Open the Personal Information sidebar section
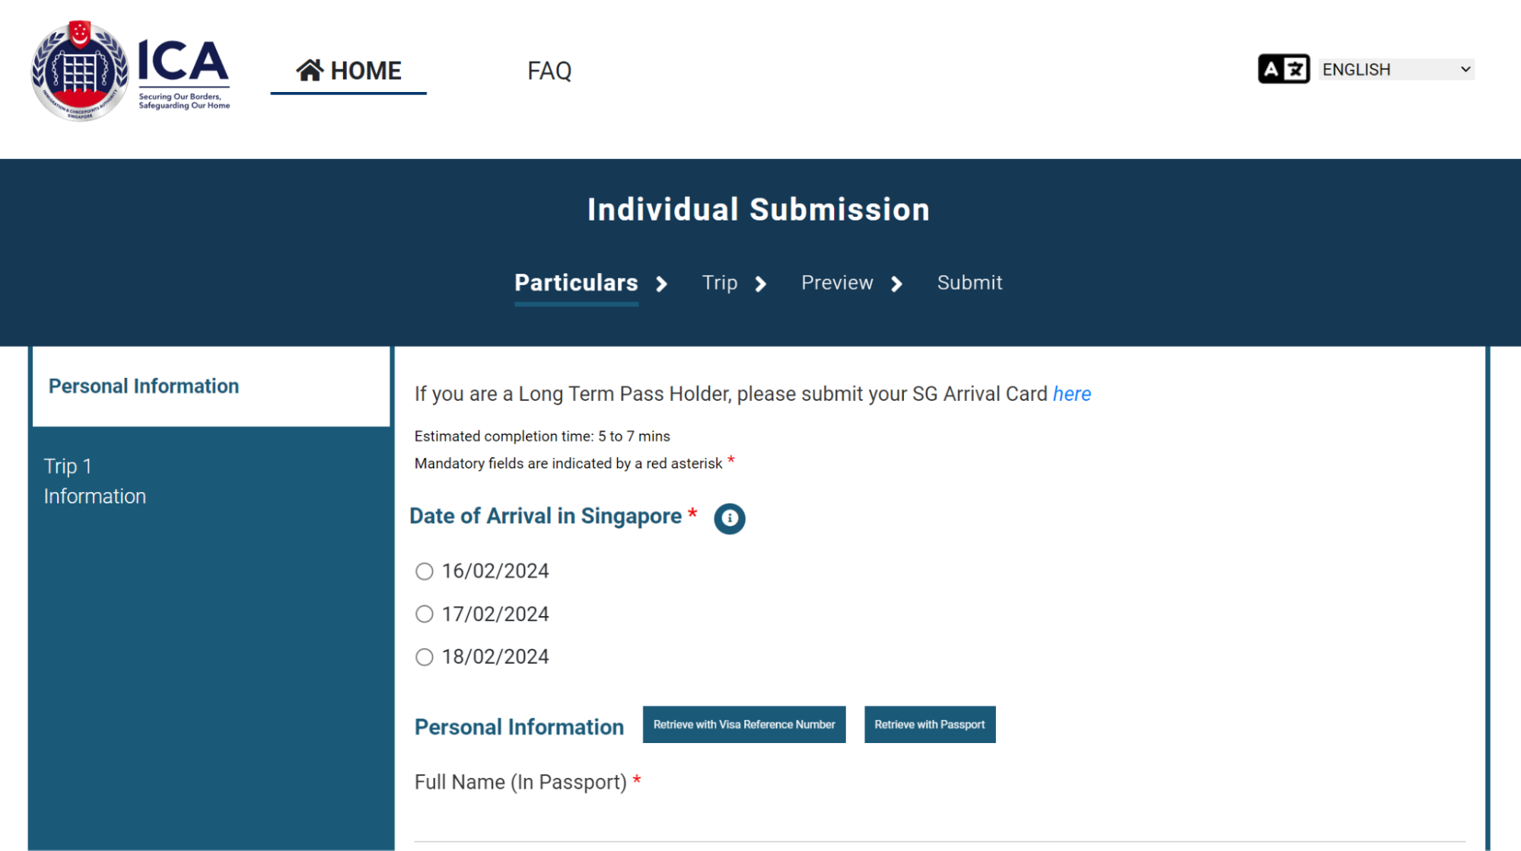The width and height of the screenshot is (1521, 851). click(x=144, y=386)
